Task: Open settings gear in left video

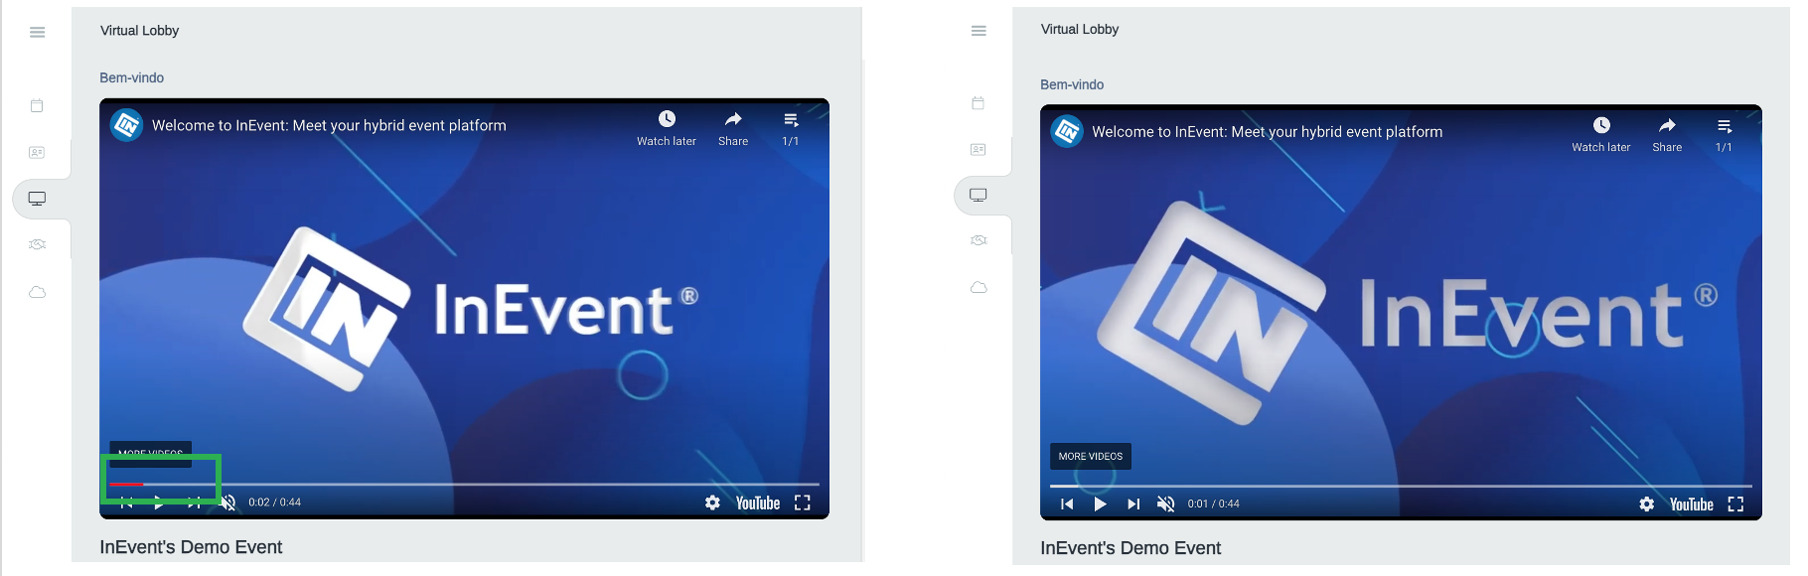Action: (712, 503)
